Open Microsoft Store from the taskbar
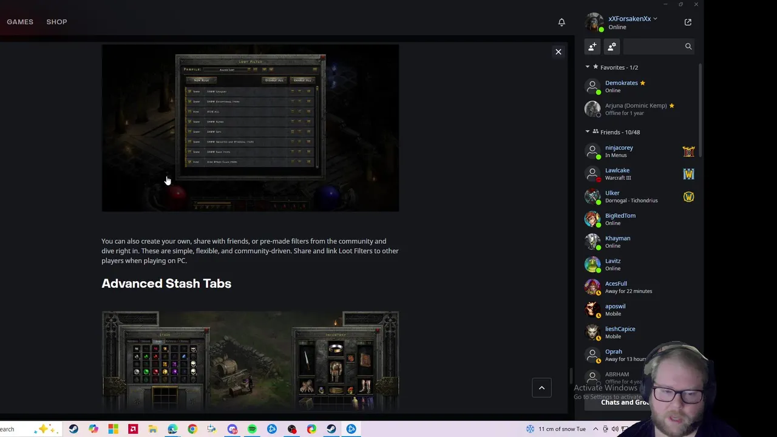This screenshot has height=437, width=777. 113,429
